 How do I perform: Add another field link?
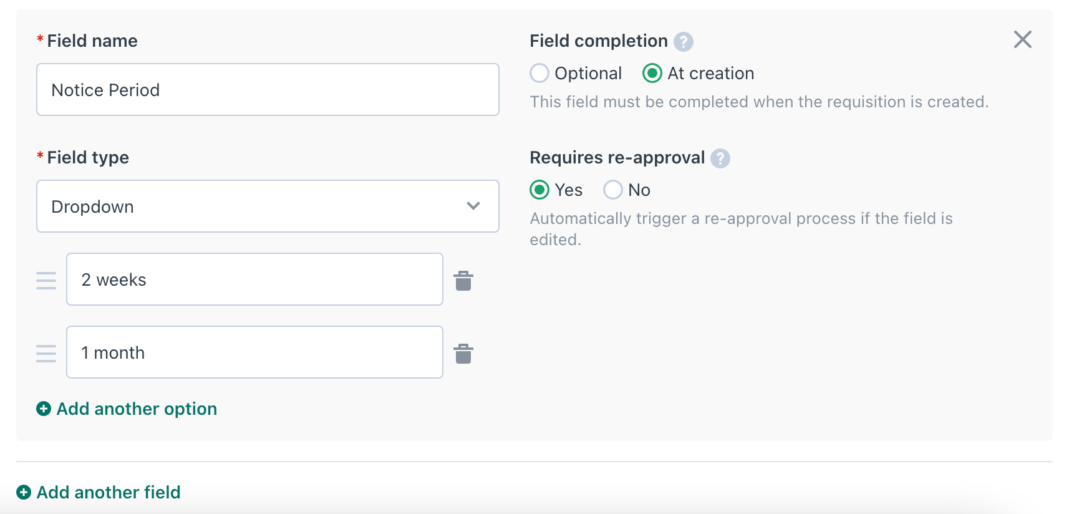pos(109,492)
